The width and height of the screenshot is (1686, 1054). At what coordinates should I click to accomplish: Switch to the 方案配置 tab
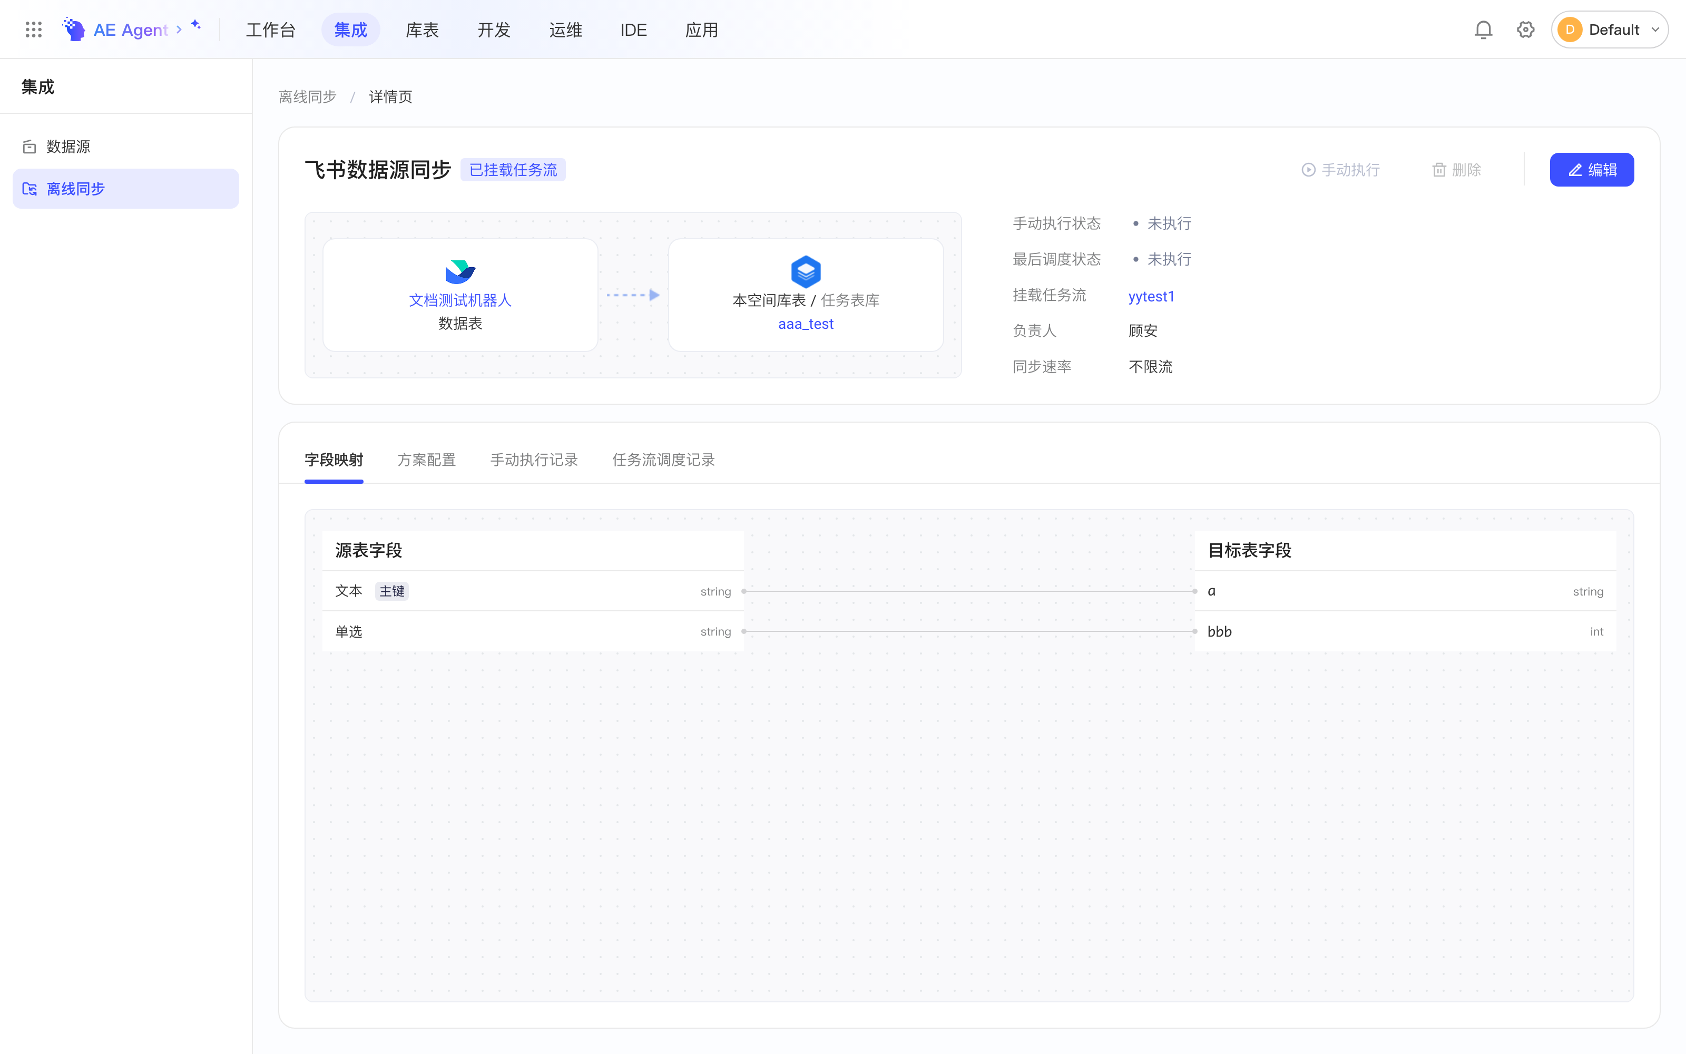click(426, 460)
